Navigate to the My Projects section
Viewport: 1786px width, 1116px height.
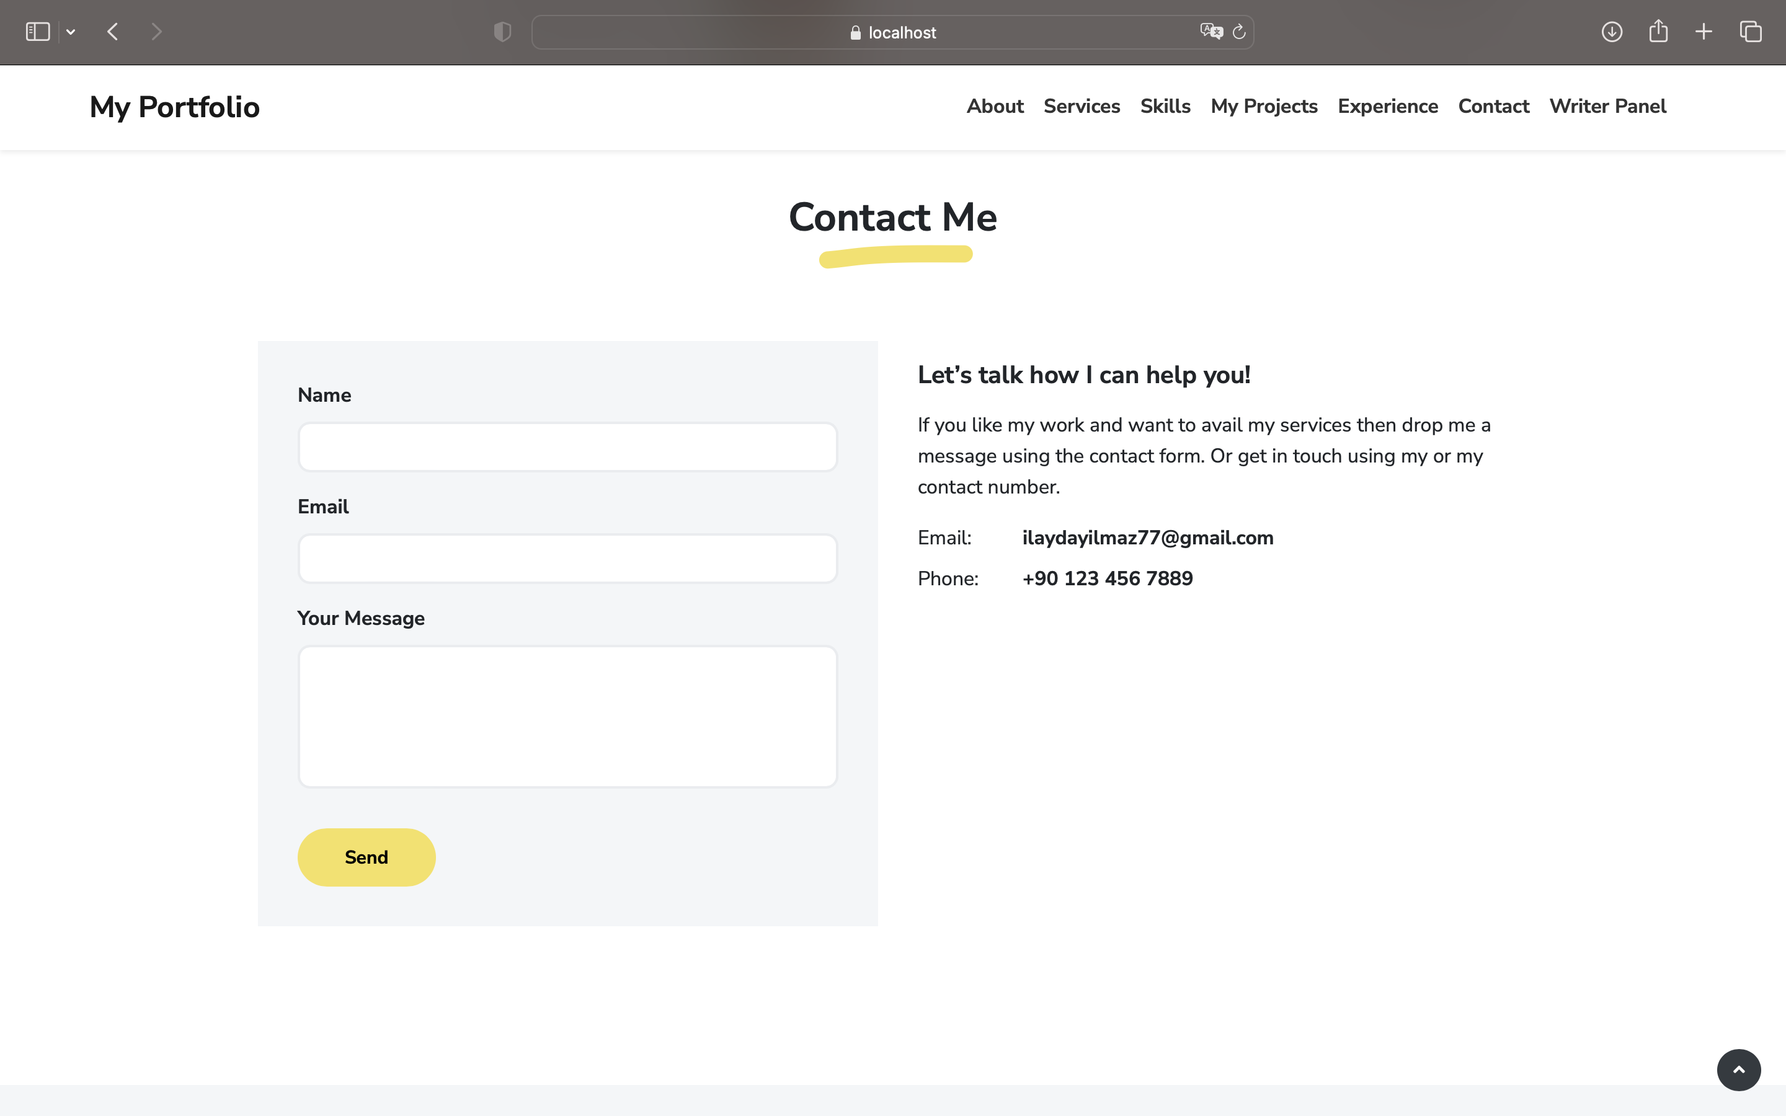point(1263,106)
